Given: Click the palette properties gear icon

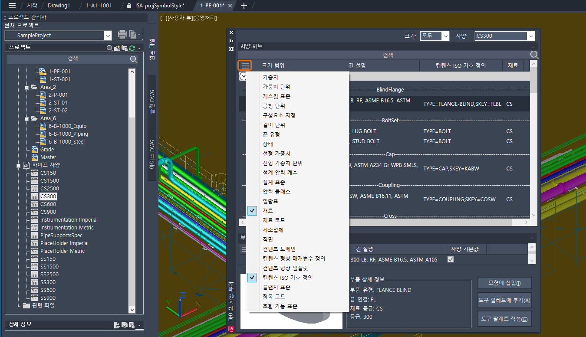Looking at the screenshot, I should point(231,49).
